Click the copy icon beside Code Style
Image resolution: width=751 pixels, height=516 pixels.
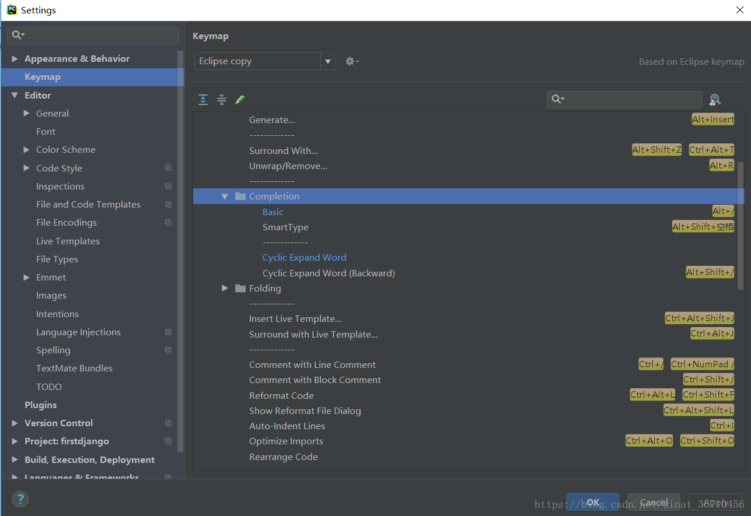click(x=169, y=168)
